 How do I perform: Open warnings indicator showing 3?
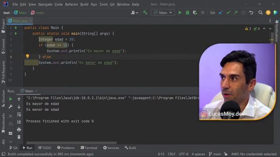pos(248,29)
